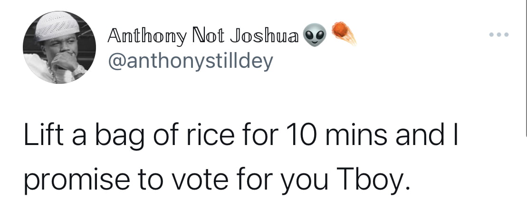
Task: Open the Anthony Not Joshua display name
Action: (203, 36)
